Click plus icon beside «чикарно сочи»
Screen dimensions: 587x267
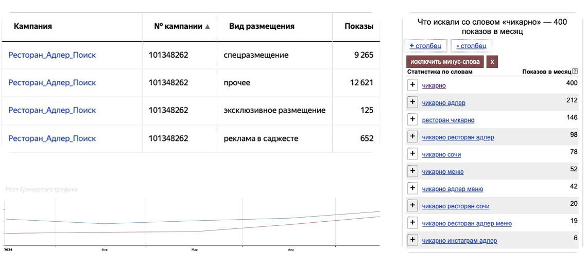(412, 154)
